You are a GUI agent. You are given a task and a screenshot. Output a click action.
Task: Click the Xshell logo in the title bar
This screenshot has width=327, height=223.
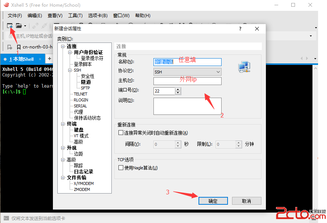tap(6, 5)
